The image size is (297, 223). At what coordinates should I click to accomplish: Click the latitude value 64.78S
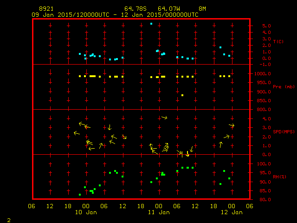coord(134,9)
